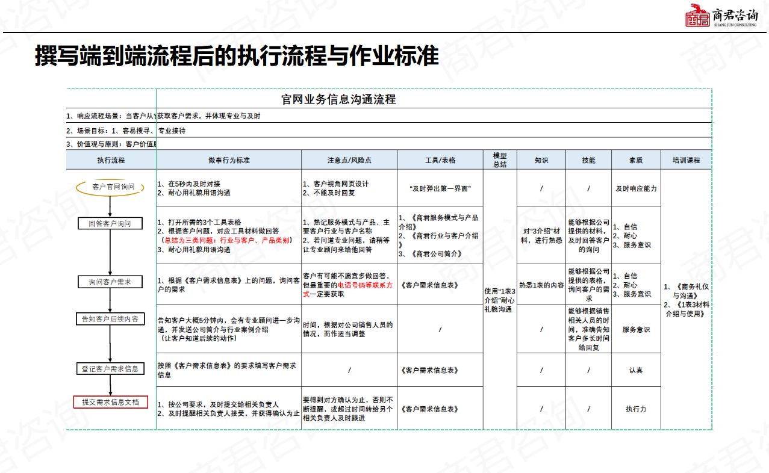This screenshot has height=473, width=769.
Task: Click the 注意点/风险点 column header
Action: (x=349, y=160)
